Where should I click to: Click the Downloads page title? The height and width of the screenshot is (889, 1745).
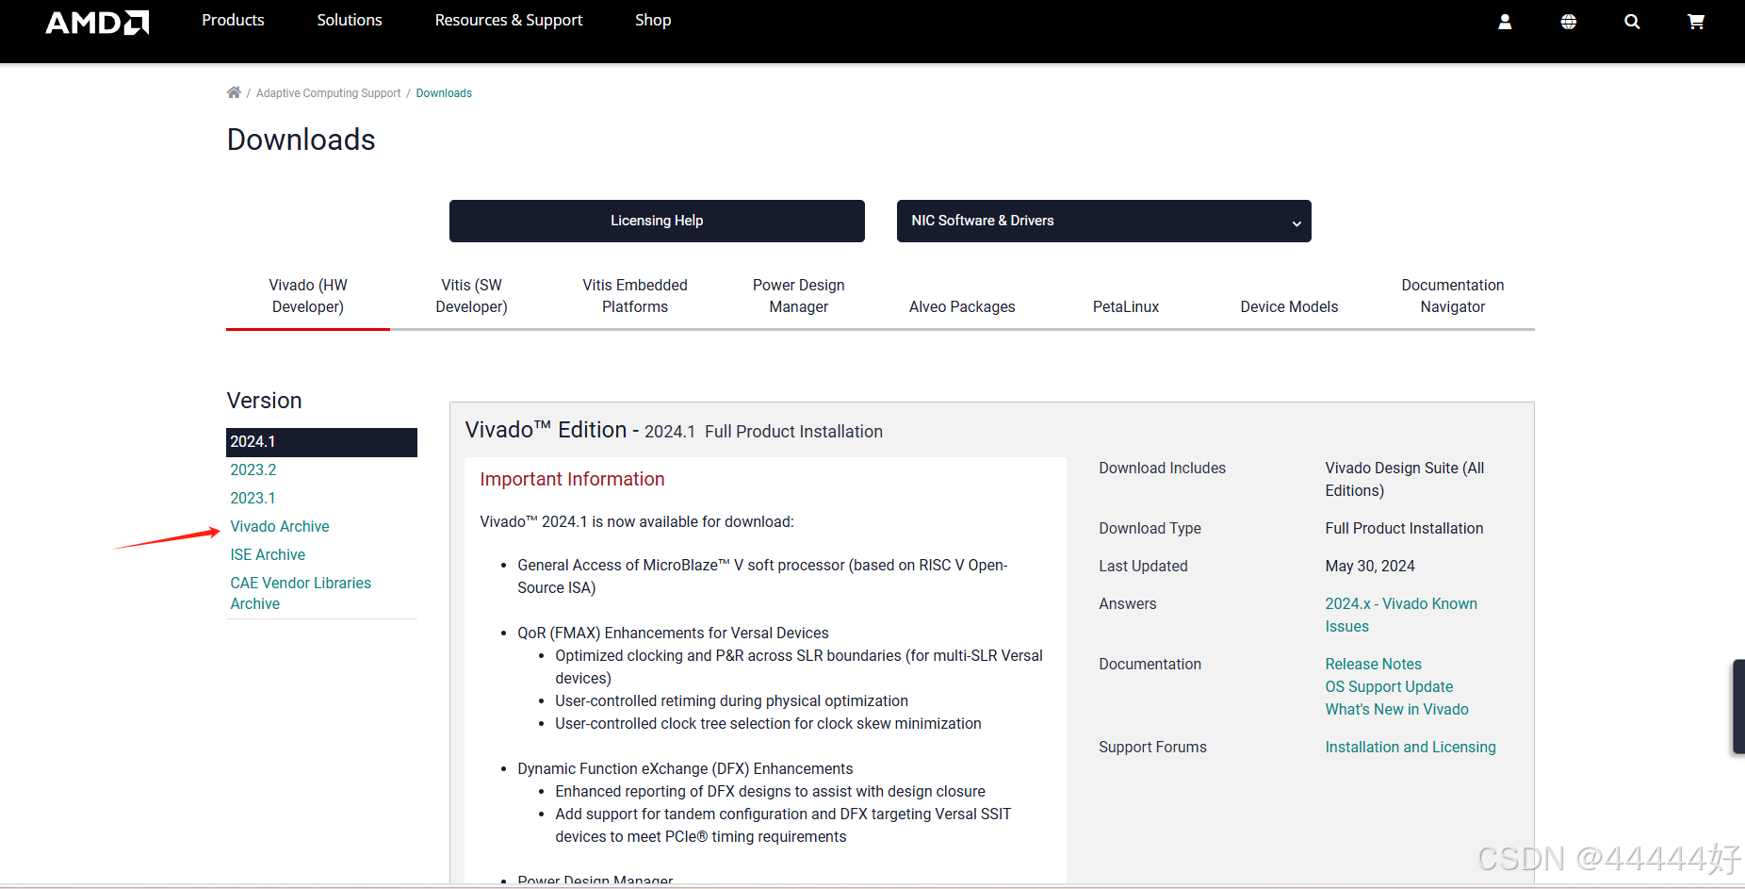(302, 140)
